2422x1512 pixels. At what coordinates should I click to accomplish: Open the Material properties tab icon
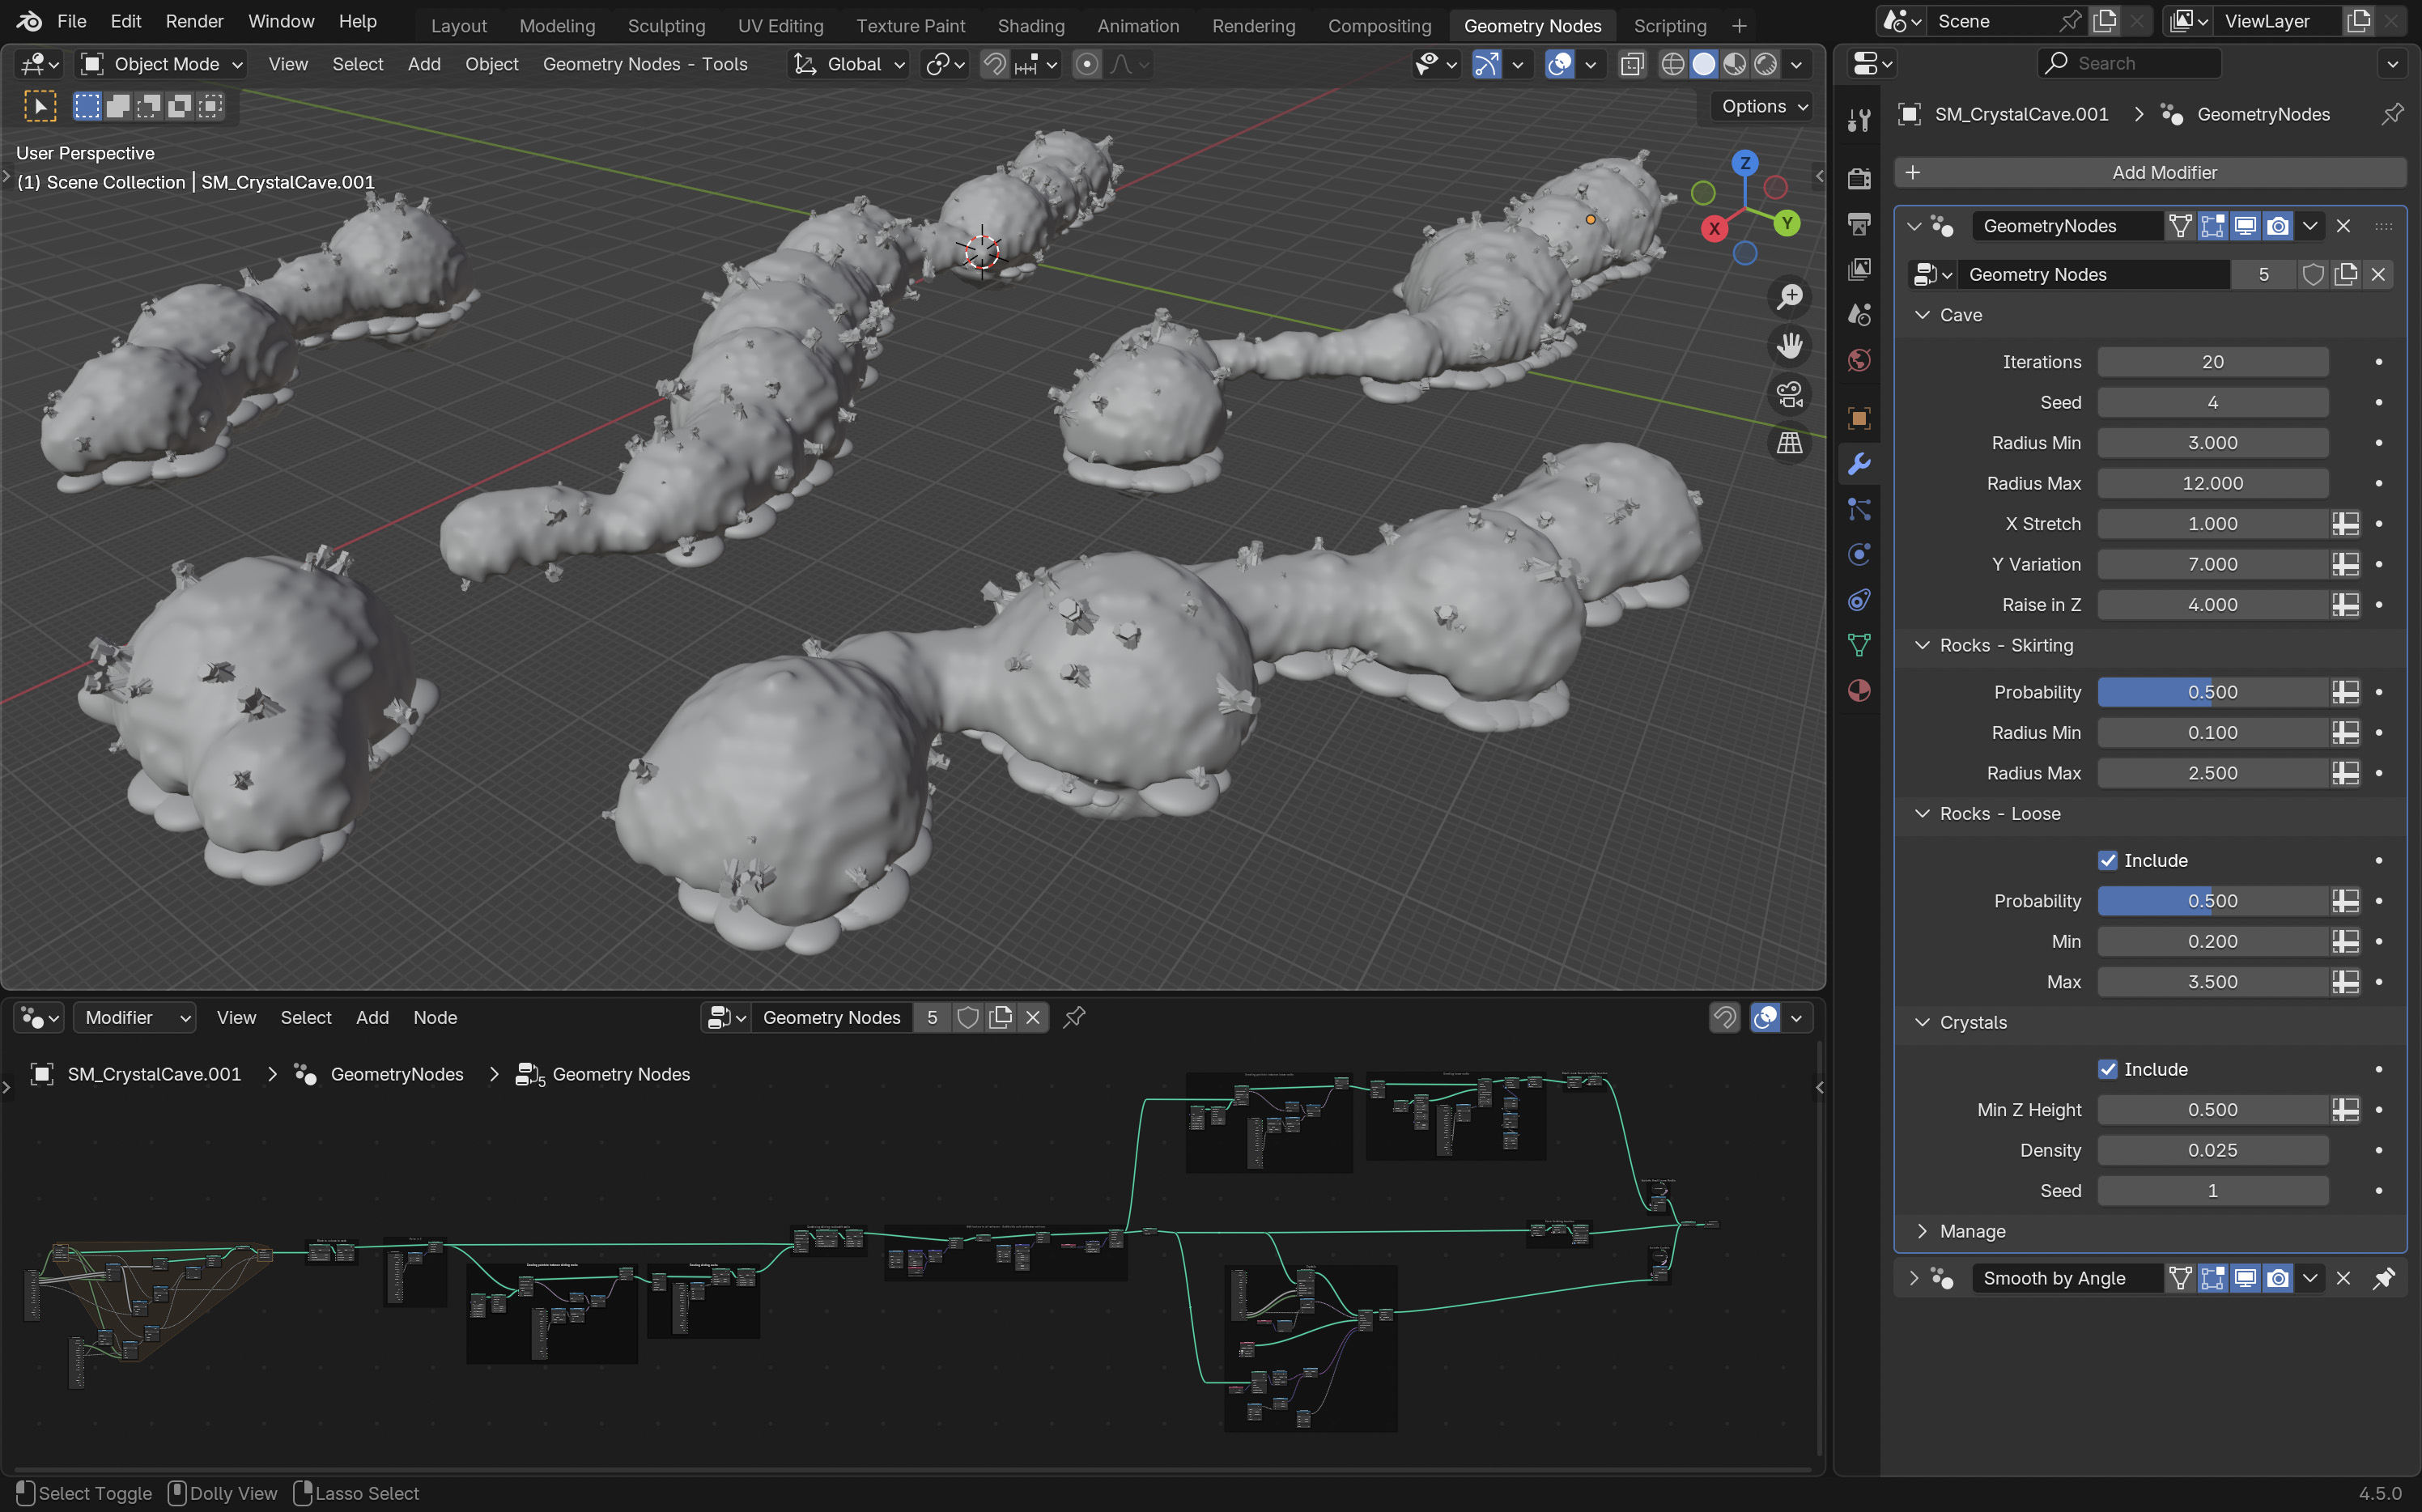point(1859,691)
